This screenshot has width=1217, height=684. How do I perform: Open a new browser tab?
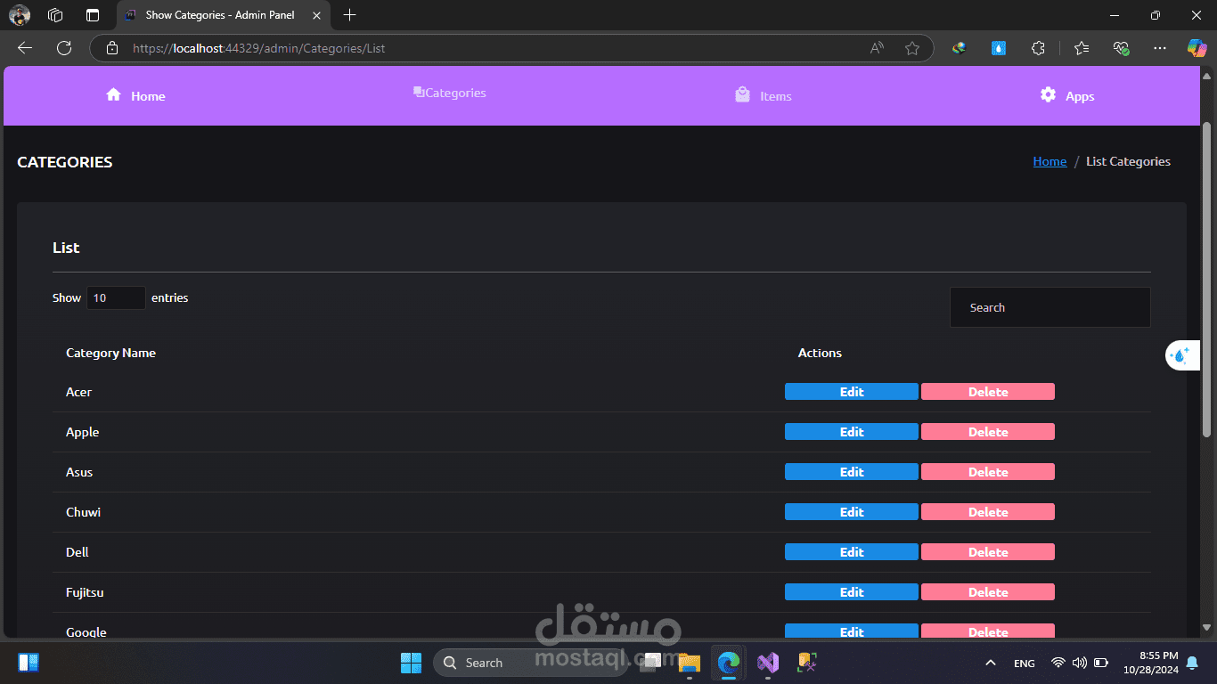(350, 15)
